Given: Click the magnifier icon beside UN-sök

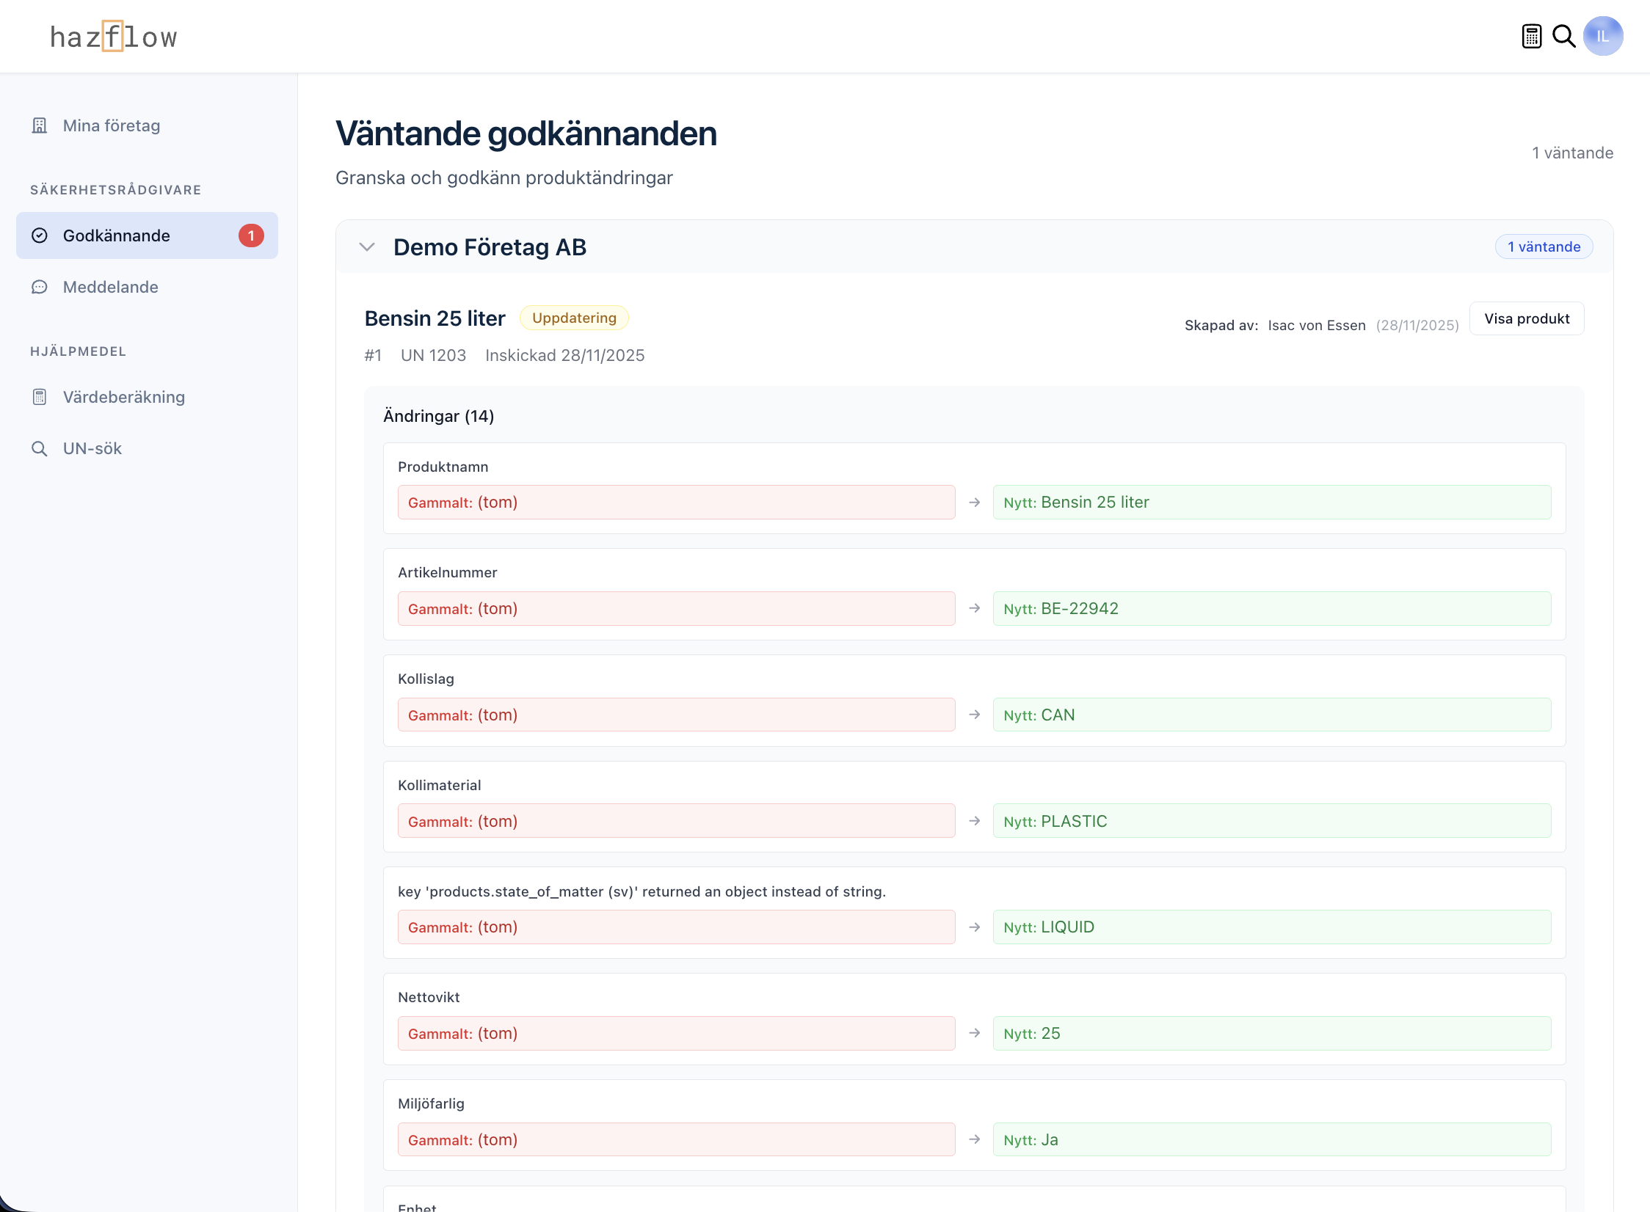Looking at the screenshot, I should point(40,448).
